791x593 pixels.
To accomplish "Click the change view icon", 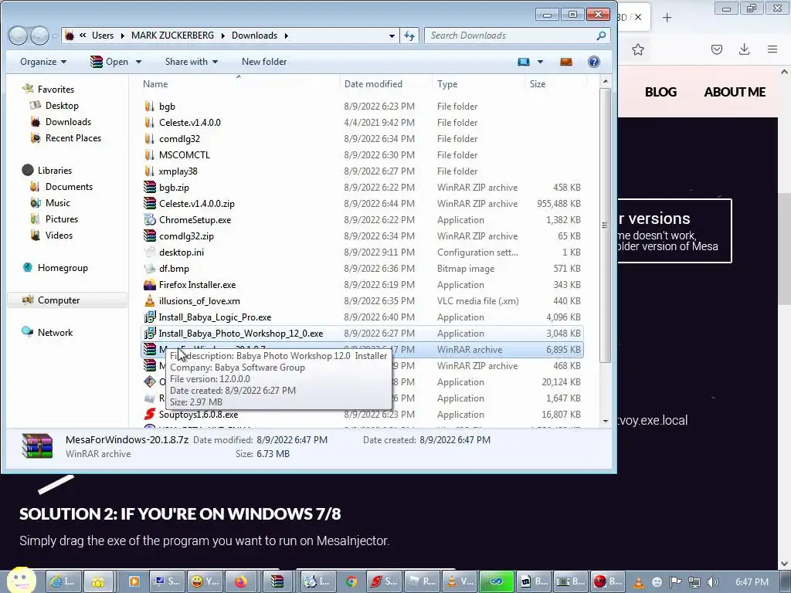I will pyautogui.click(x=524, y=62).
